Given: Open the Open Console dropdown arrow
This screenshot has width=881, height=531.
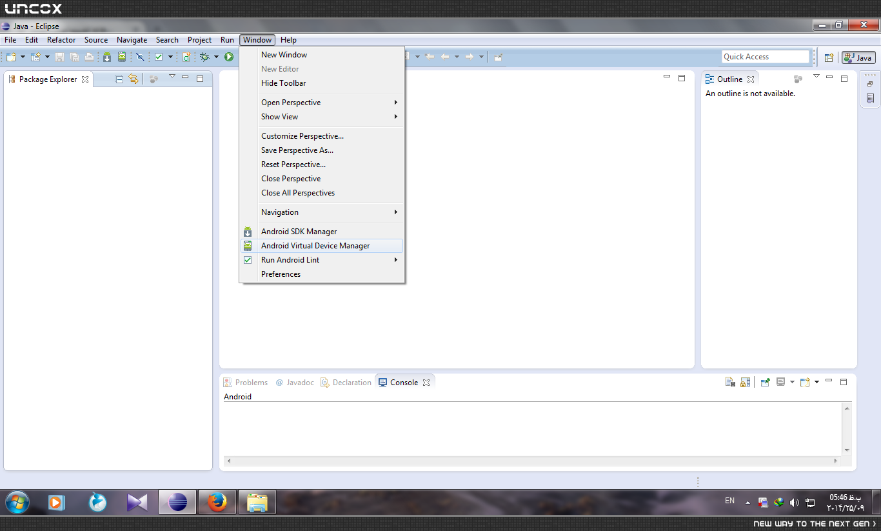Looking at the screenshot, I should [817, 382].
